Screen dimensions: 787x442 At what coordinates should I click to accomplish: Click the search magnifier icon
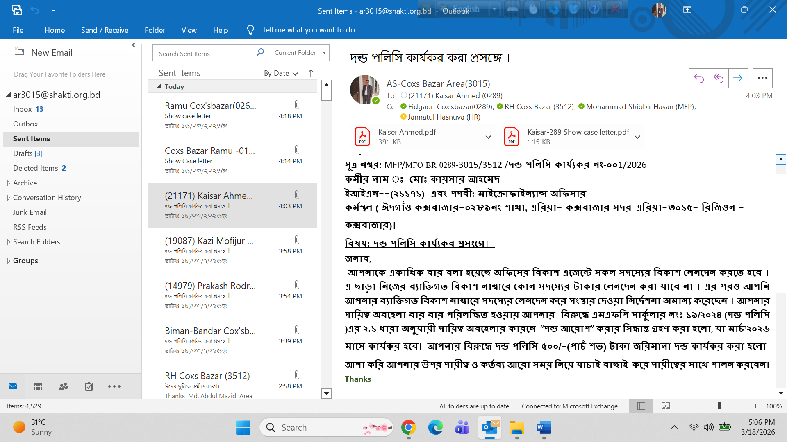(260, 53)
